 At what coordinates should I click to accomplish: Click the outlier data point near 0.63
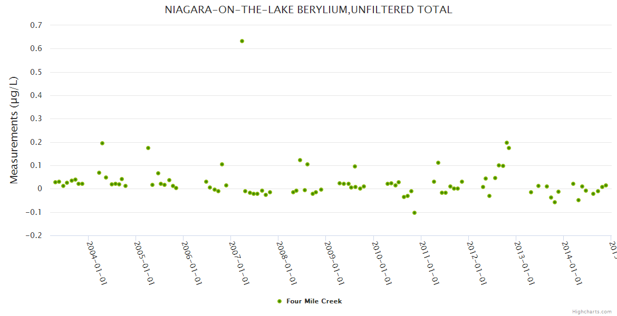(242, 41)
